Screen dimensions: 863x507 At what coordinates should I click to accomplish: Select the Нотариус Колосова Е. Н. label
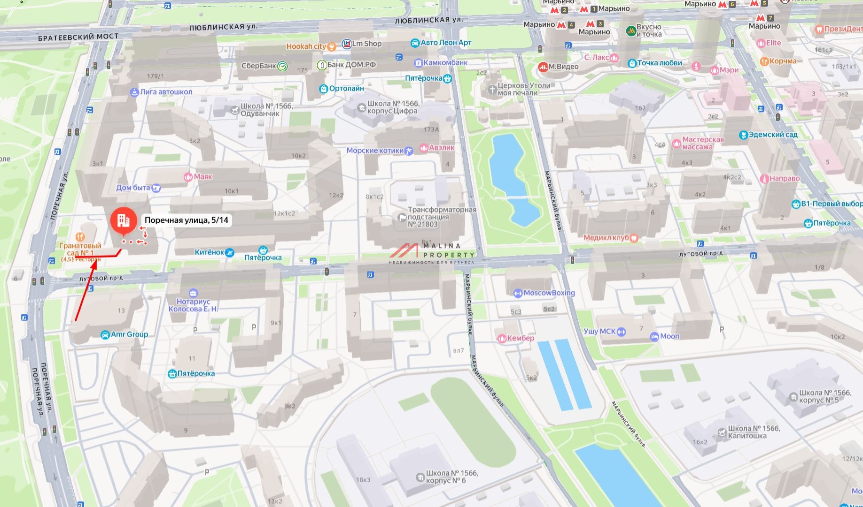coord(193,305)
